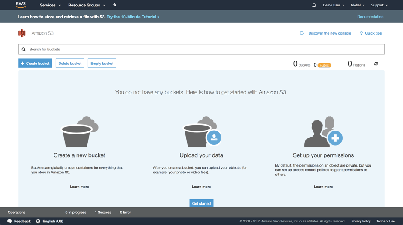
Task: Open the Try the 10-Minute Tutorial link
Action: tap(133, 17)
